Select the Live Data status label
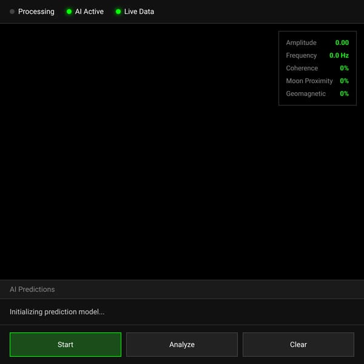This screenshot has width=364, height=364. 139,12
